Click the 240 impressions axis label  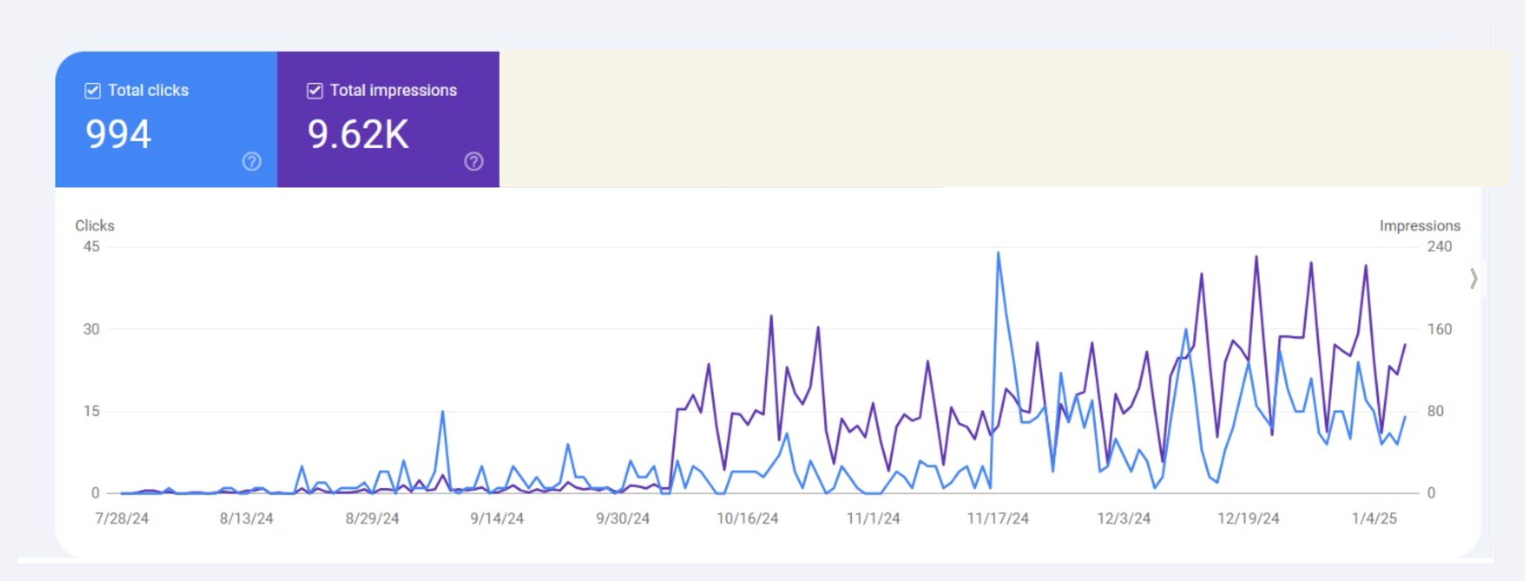point(1439,247)
